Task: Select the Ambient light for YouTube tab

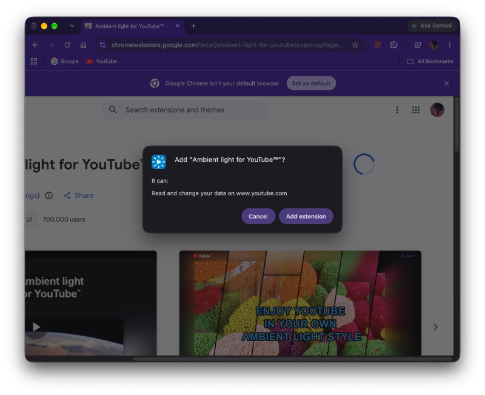Action: (132, 26)
